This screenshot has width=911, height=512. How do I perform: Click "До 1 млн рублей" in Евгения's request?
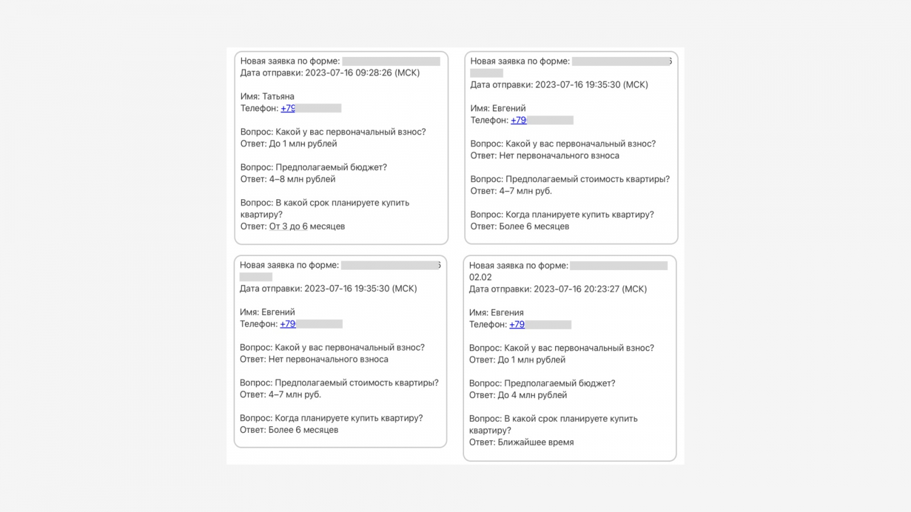coord(531,360)
